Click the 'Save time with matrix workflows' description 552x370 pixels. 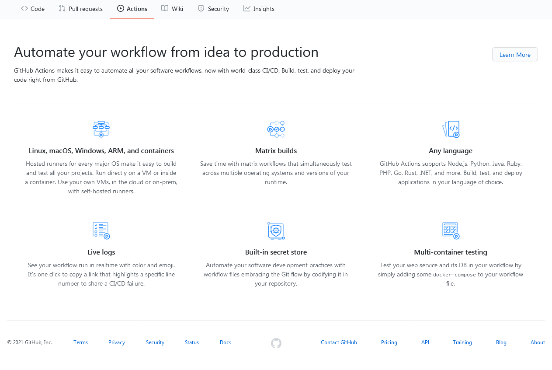[x=276, y=173]
